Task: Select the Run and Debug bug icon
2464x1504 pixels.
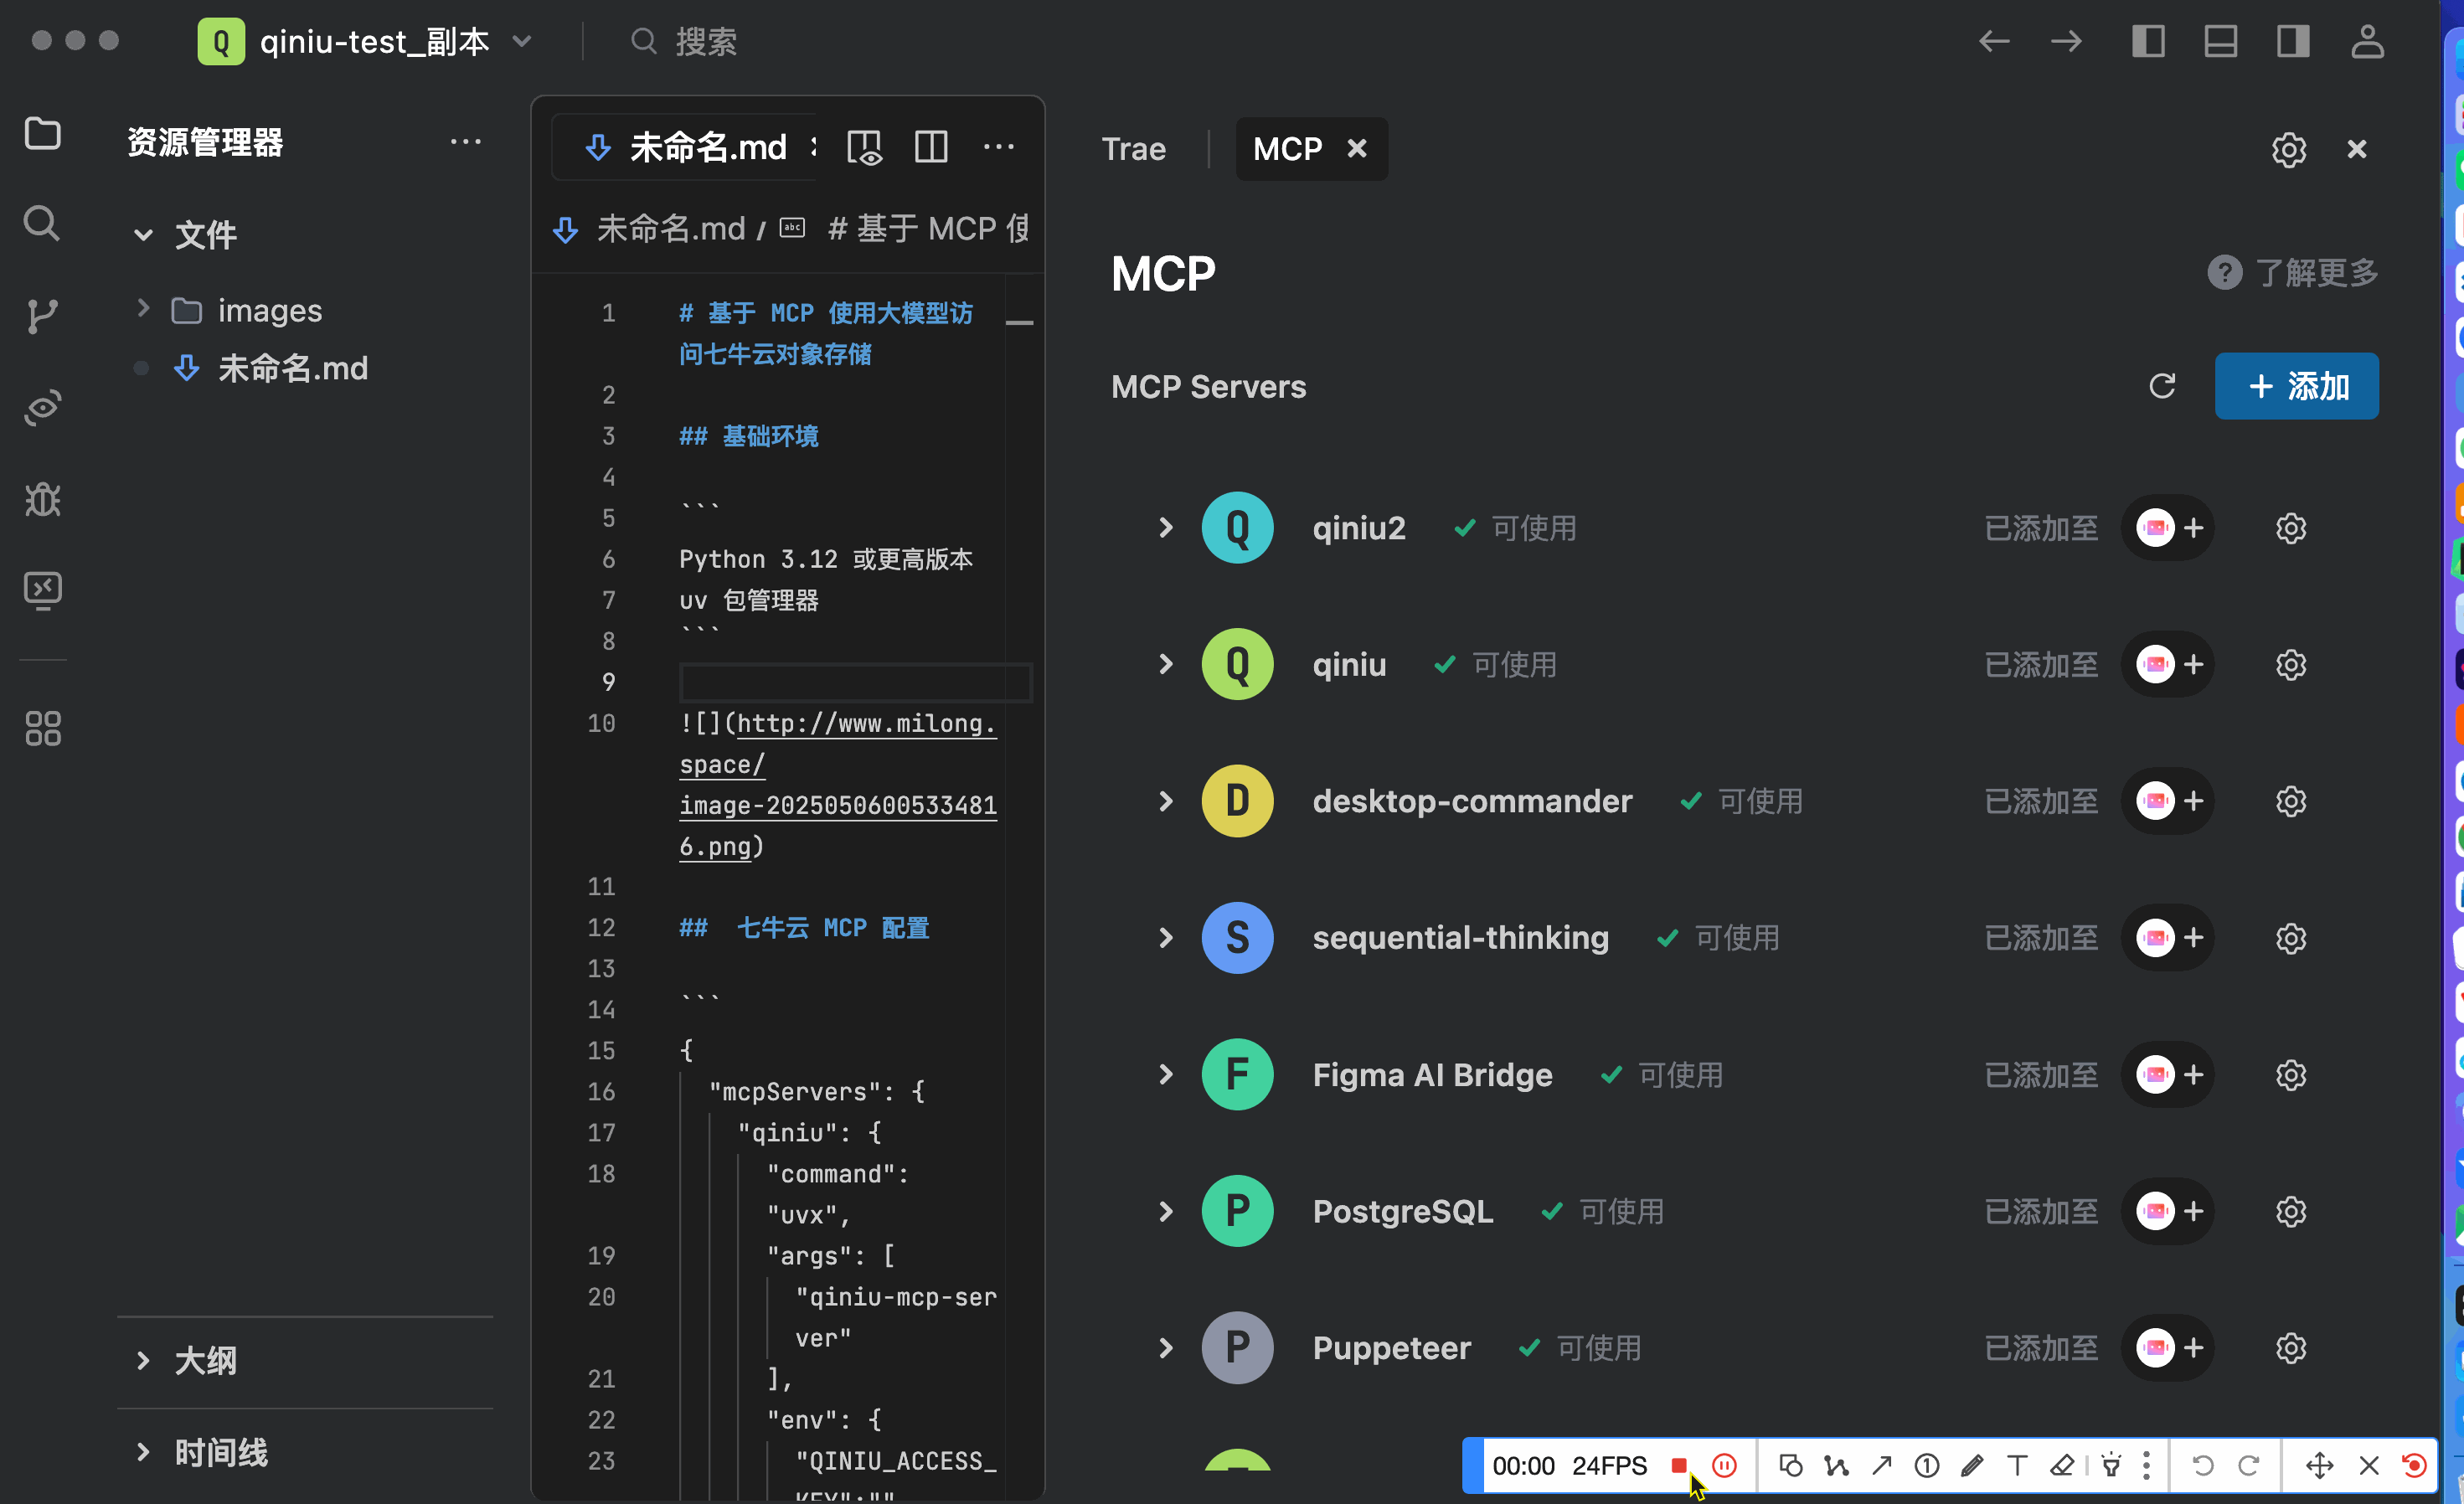Action: tap(42, 499)
